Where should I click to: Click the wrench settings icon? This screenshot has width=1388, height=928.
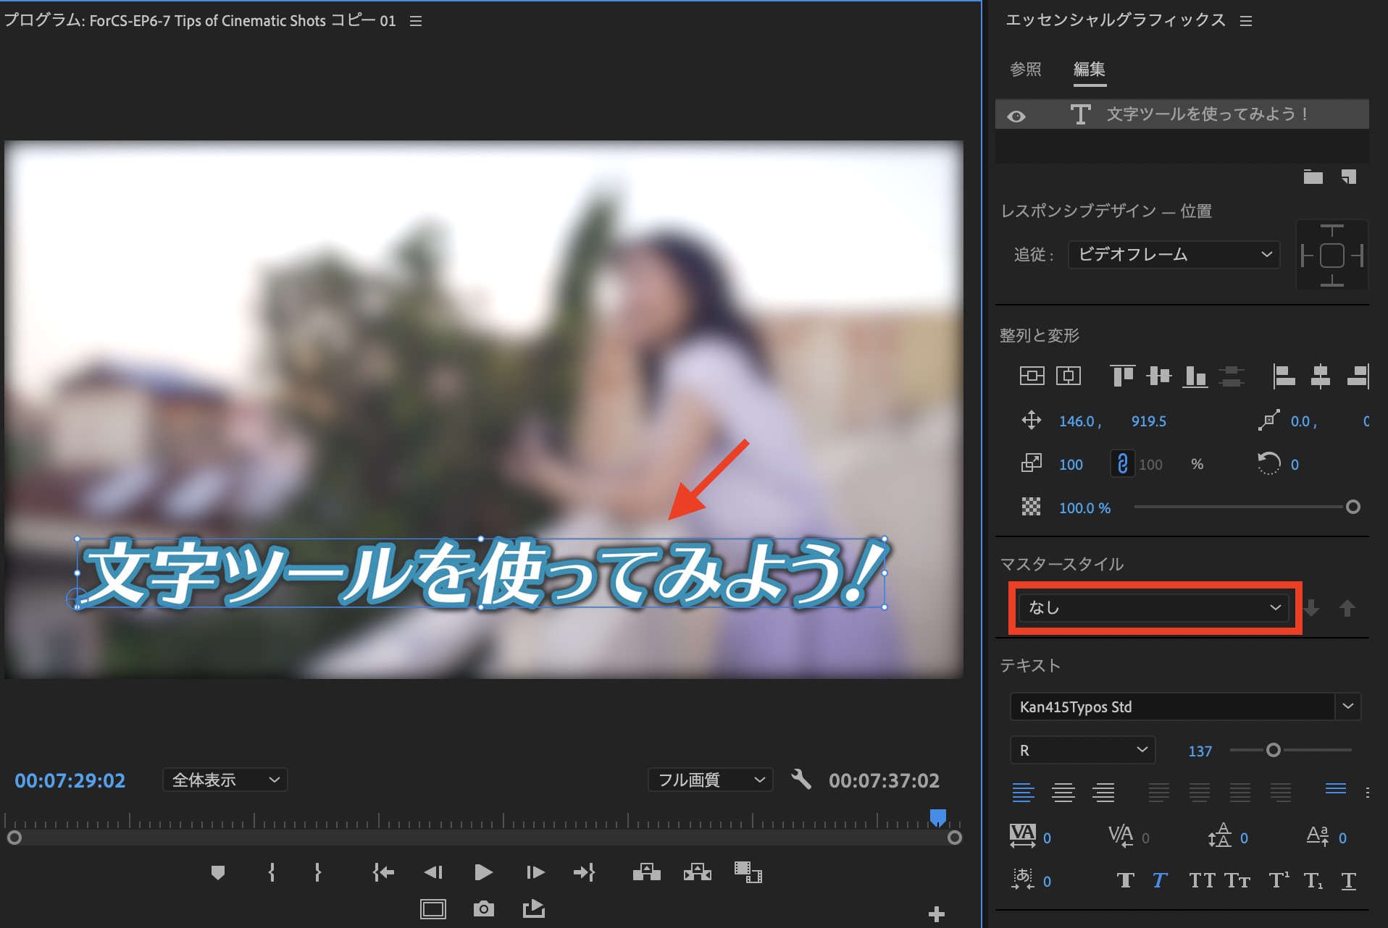click(x=800, y=780)
